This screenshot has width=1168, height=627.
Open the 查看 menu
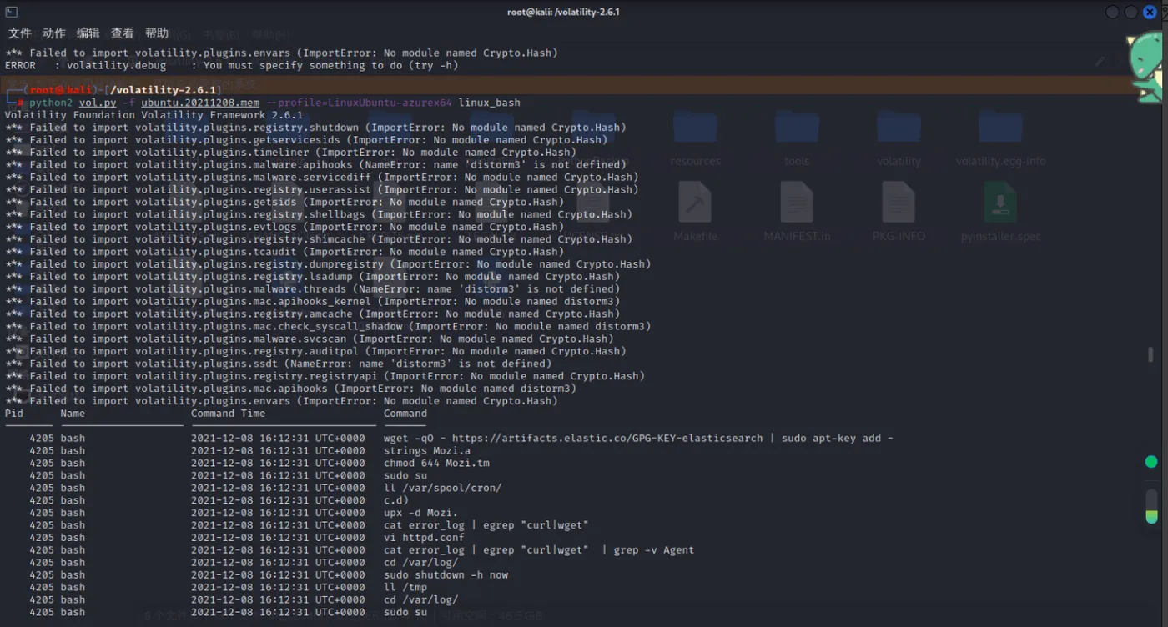click(x=123, y=33)
